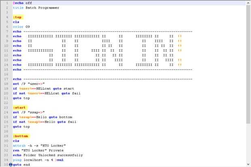
Task: Click the orange '!!' at end of line 9
Action: click(180, 41)
